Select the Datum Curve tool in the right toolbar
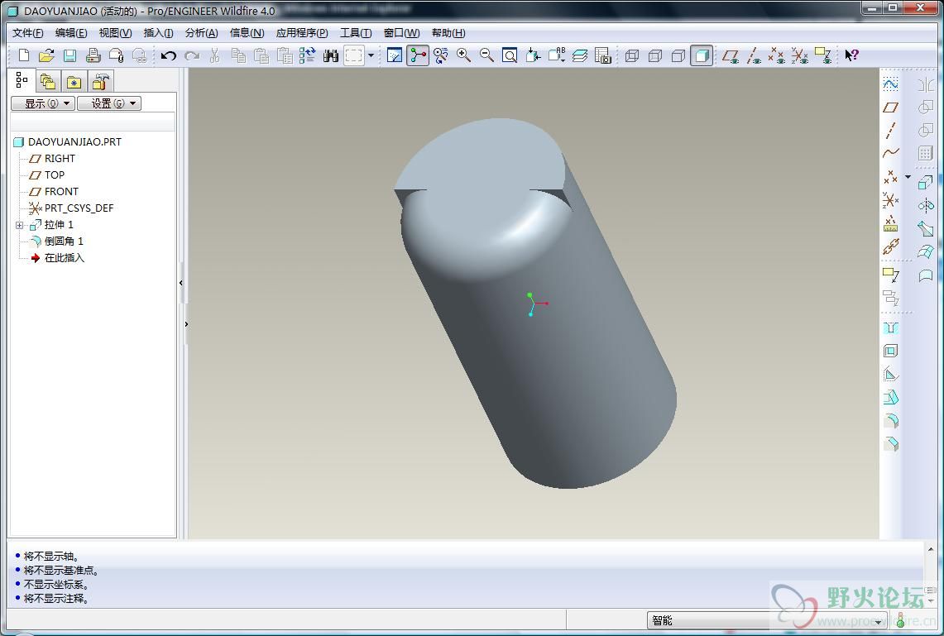944x636 pixels. coord(890,153)
